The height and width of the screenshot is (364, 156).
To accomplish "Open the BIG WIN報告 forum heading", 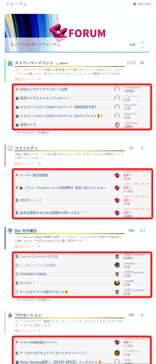I will point(26,231).
